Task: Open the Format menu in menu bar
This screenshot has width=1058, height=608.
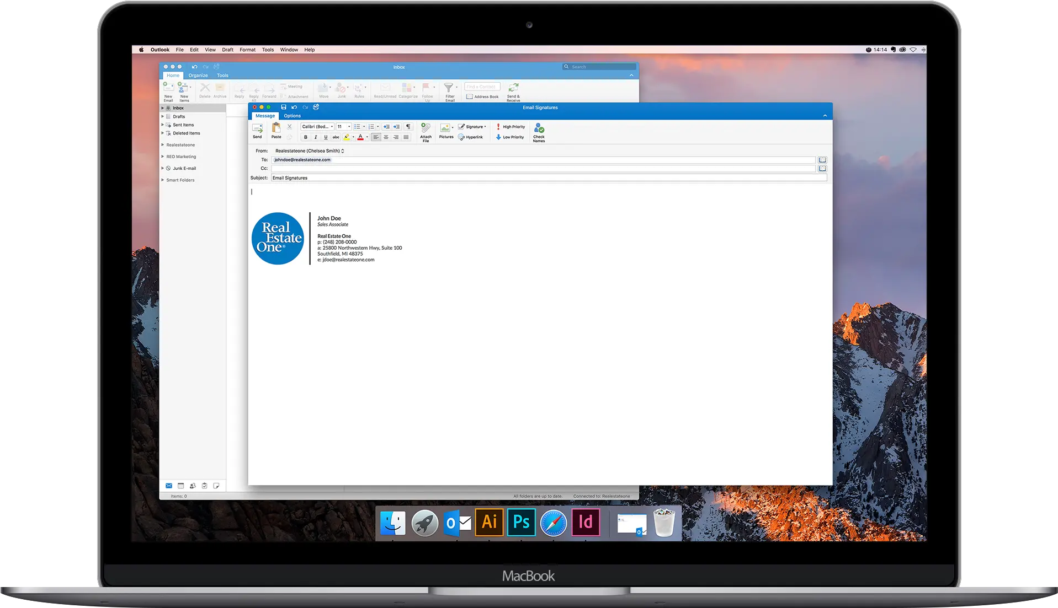Action: point(247,50)
